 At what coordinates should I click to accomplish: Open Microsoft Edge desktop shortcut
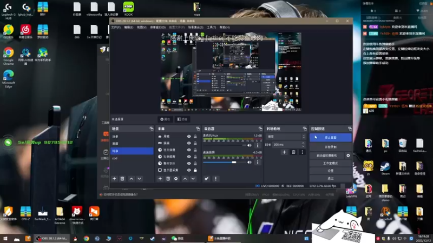coord(9,79)
